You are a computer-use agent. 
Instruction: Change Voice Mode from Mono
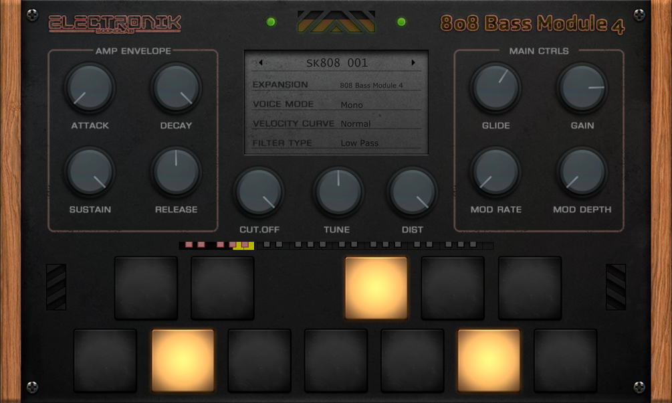tap(352, 104)
